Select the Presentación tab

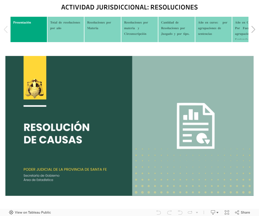click(x=29, y=29)
